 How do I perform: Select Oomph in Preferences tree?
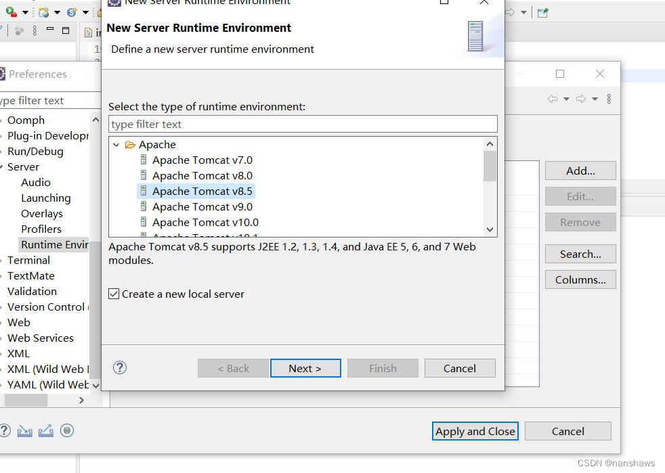pos(26,120)
